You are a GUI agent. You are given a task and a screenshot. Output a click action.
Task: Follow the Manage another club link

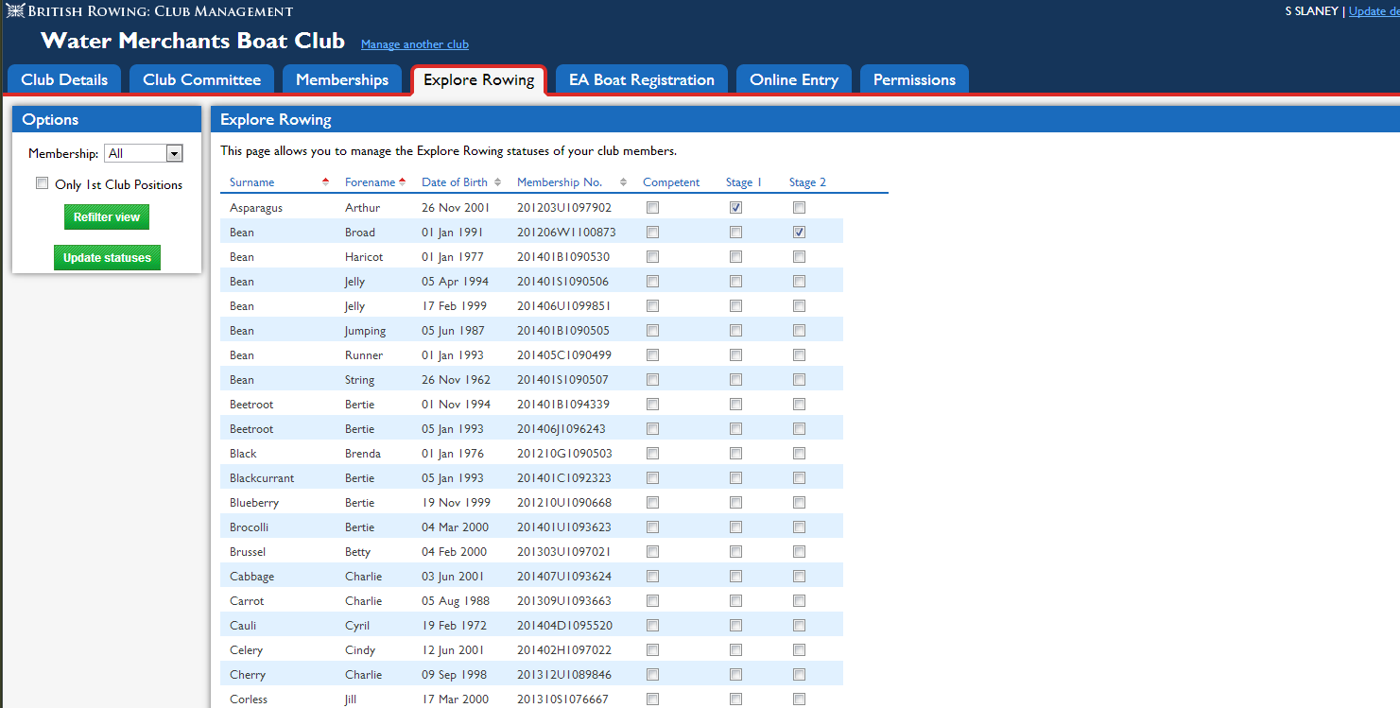[415, 44]
